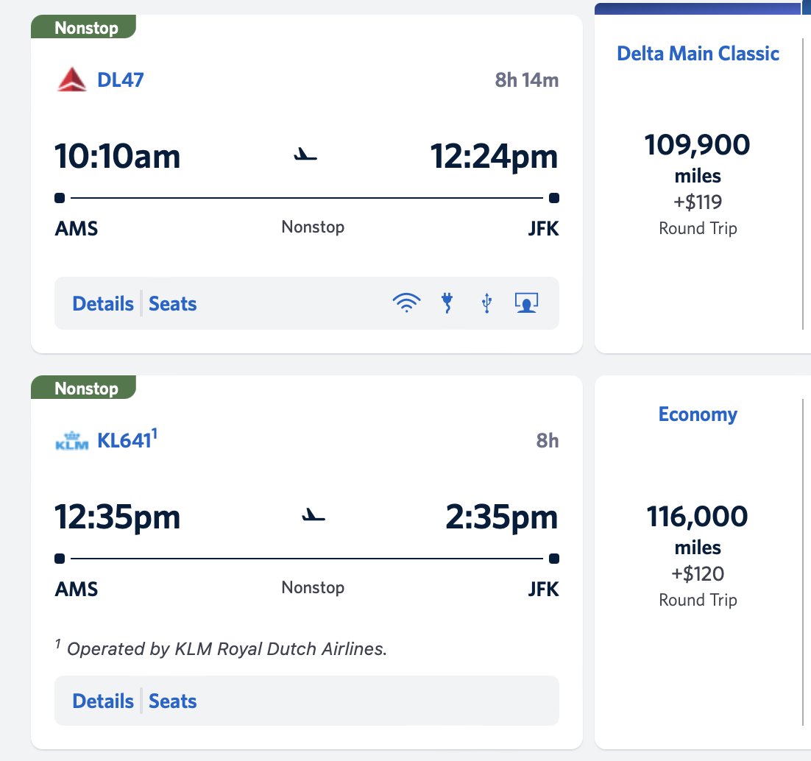Viewport: 811px width, 761px height.
Task: Choose the 109,900 miles fare
Action: pos(698,145)
